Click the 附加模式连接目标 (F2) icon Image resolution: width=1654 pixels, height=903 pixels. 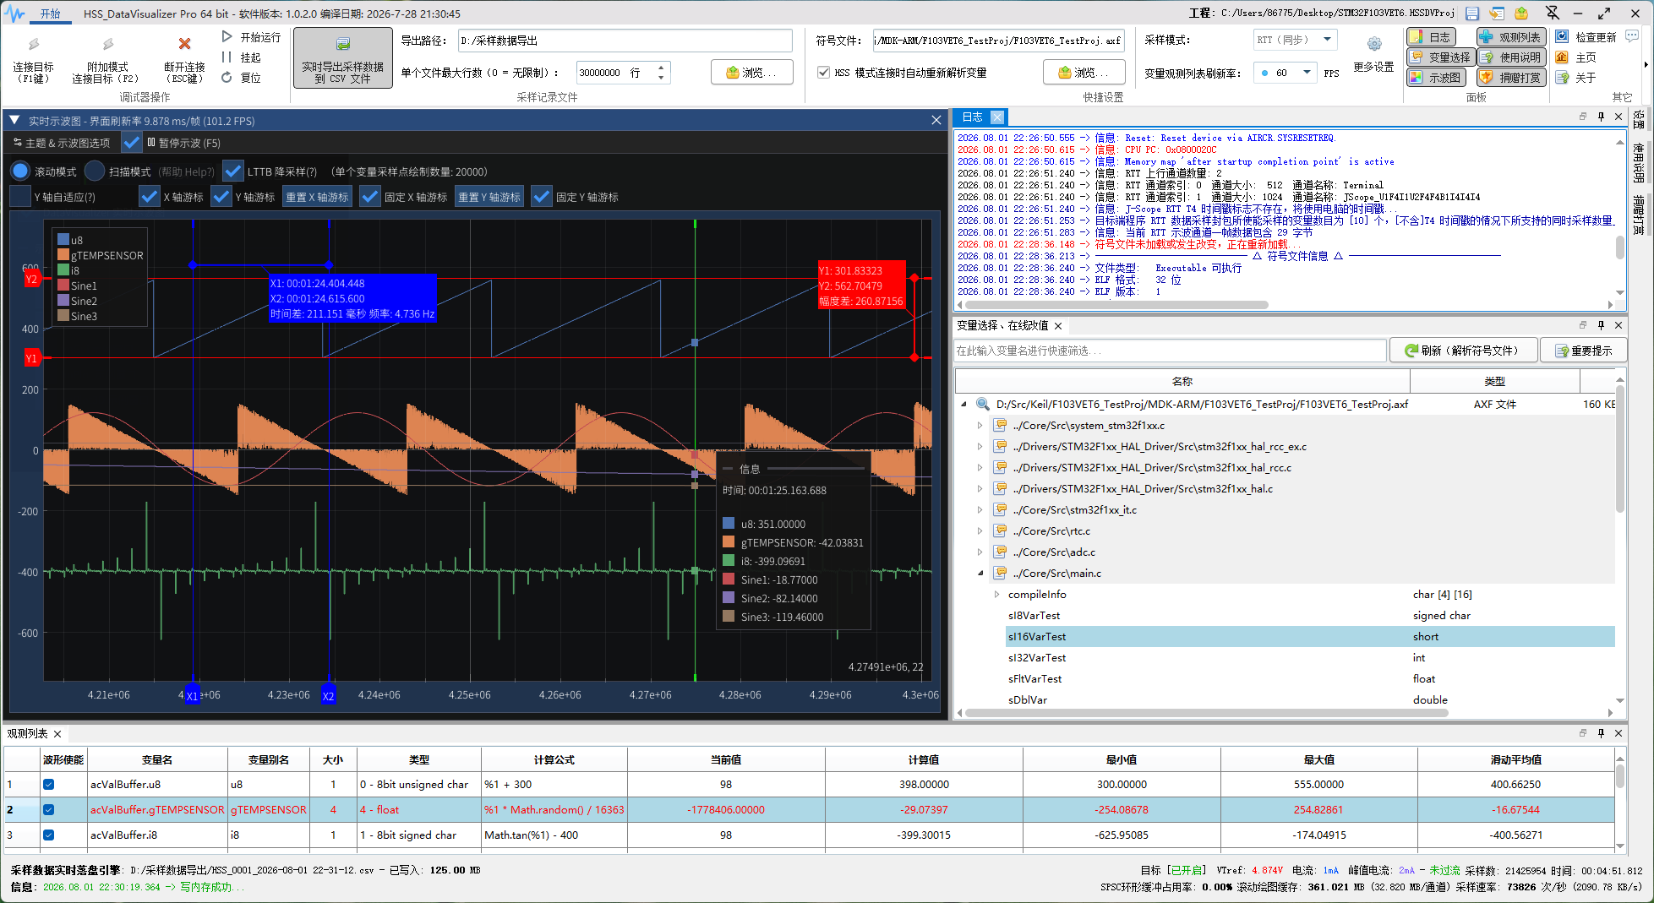(107, 44)
